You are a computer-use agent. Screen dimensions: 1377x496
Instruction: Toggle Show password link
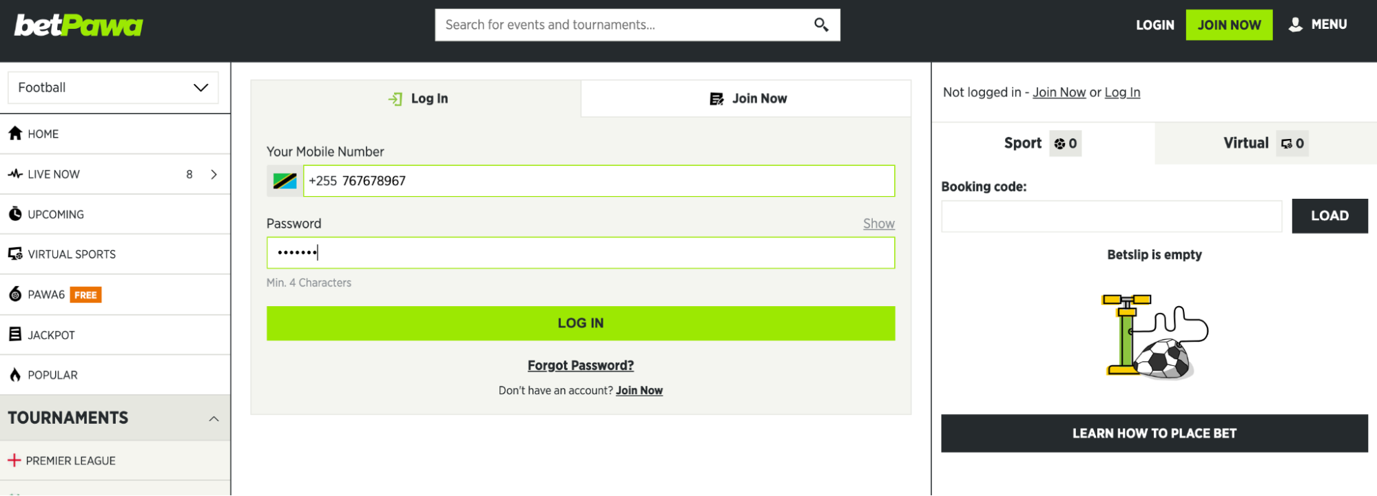click(x=879, y=224)
